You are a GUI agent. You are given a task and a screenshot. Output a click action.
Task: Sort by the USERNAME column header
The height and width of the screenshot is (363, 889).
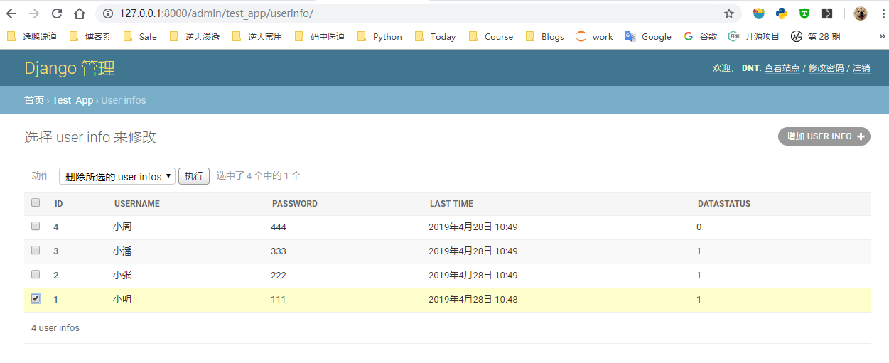(x=137, y=204)
